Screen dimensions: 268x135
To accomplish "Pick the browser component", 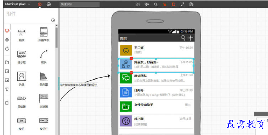I will [44, 100].
